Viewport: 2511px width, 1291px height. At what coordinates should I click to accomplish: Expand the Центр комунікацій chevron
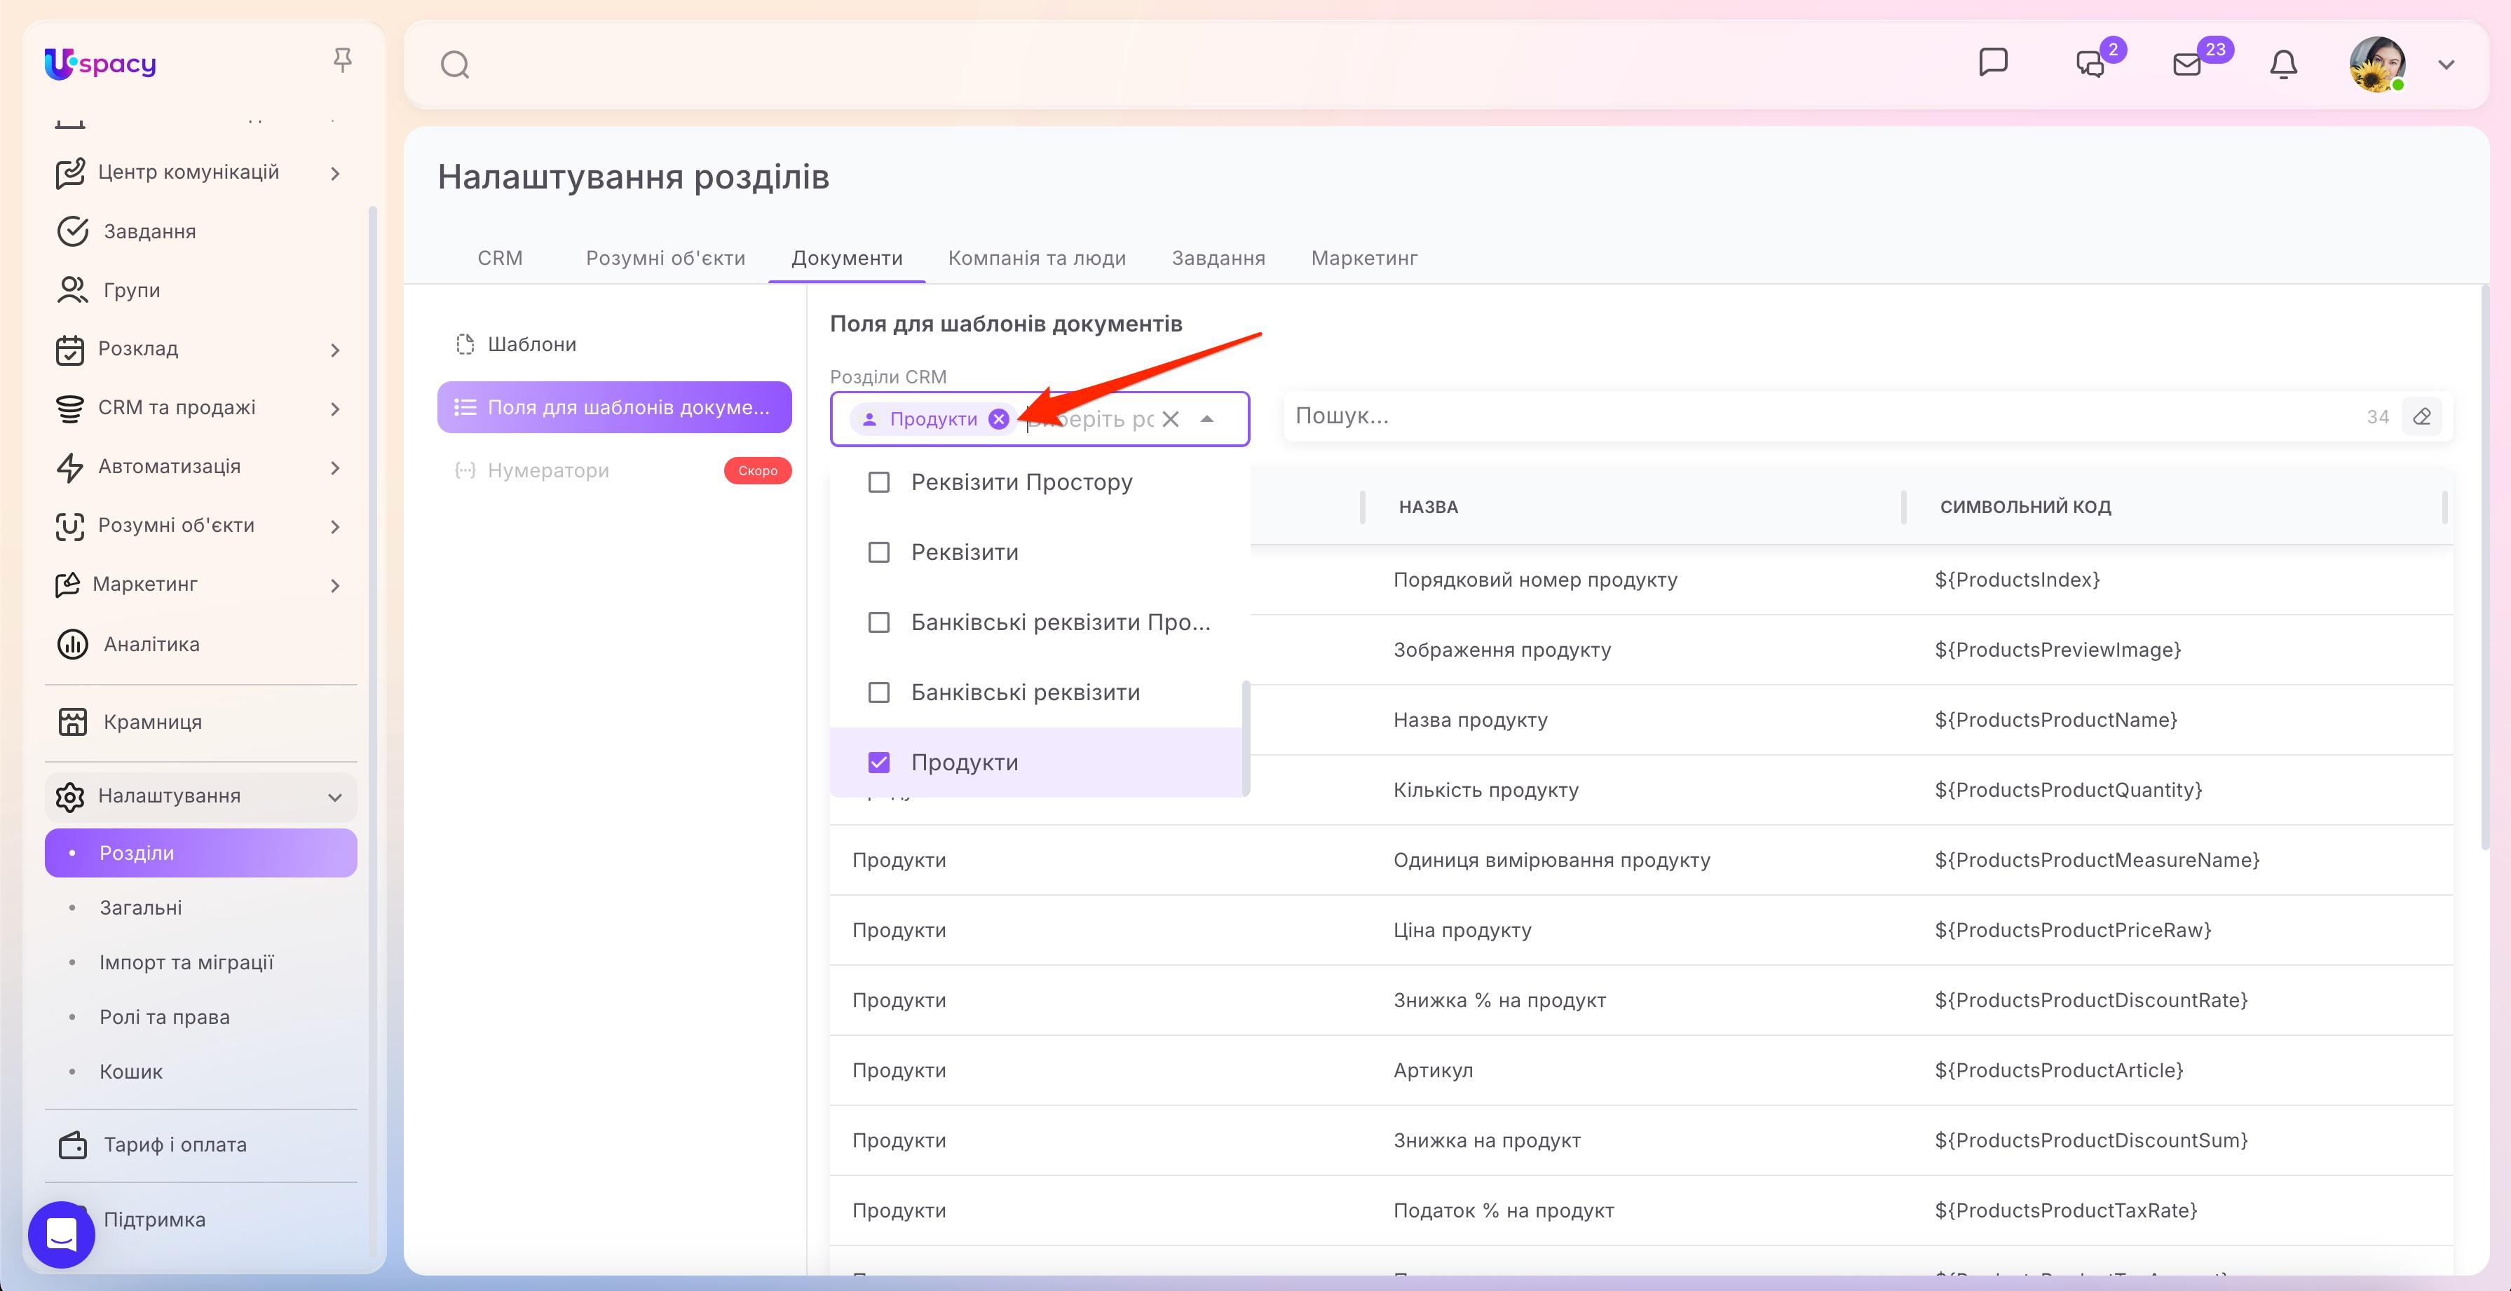click(x=335, y=173)
